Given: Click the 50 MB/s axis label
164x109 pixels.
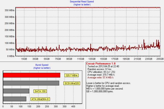Looking at the screenshot, I should [x=10, y=49].
